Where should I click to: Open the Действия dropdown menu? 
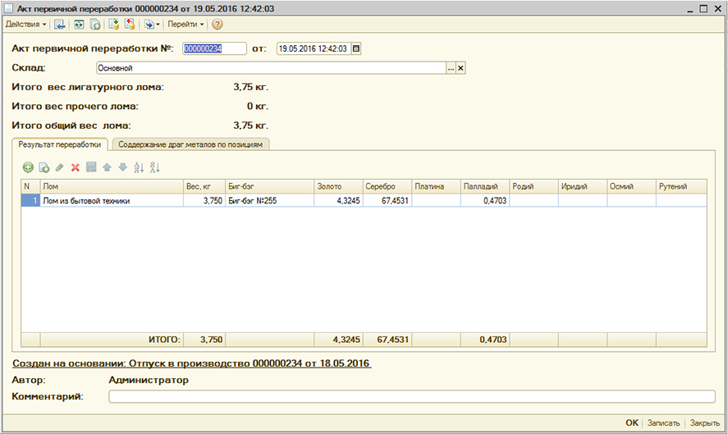pyautogui.click(x=26, y=25)
